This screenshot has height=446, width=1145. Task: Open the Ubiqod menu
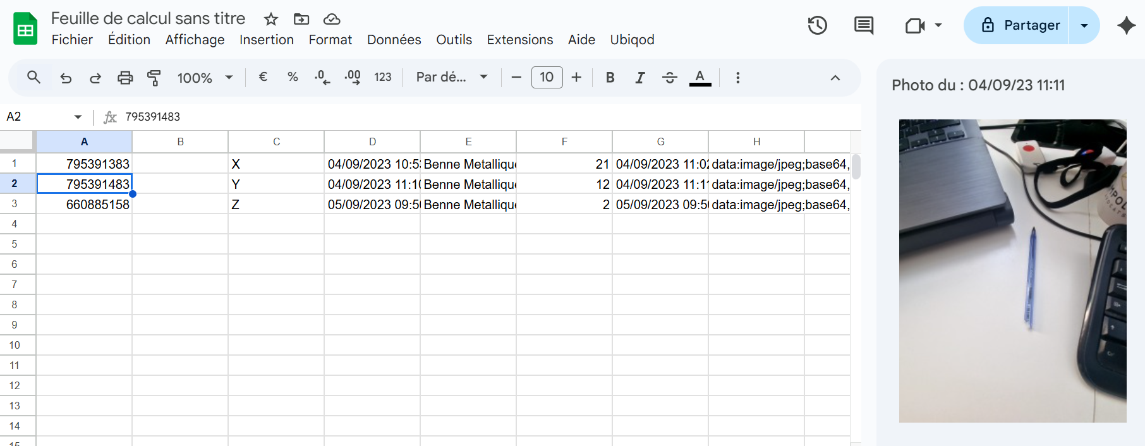coord(632,40)
